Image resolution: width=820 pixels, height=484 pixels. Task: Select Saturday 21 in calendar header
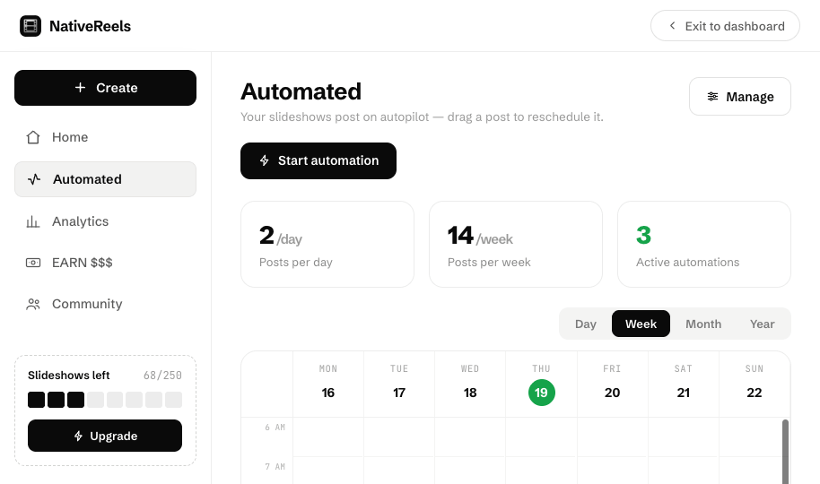tap(683, 383)
